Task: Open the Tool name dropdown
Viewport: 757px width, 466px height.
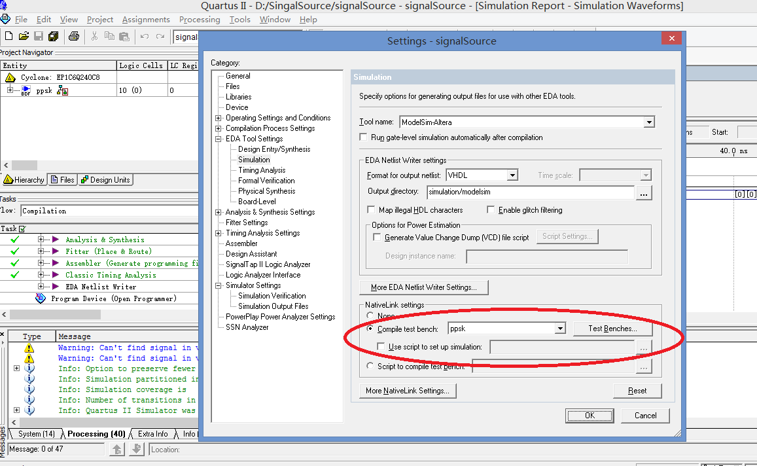Action: point(649,122)
